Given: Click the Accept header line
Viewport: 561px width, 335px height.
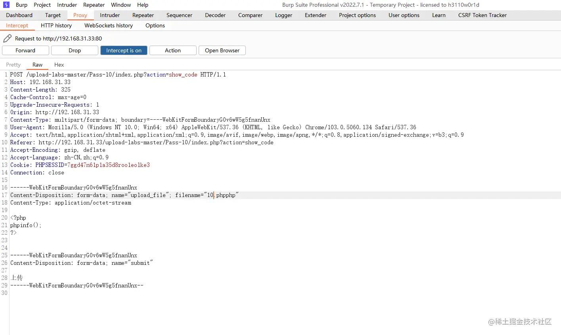Looking at the screenshot, I should (x=237, y=135).
